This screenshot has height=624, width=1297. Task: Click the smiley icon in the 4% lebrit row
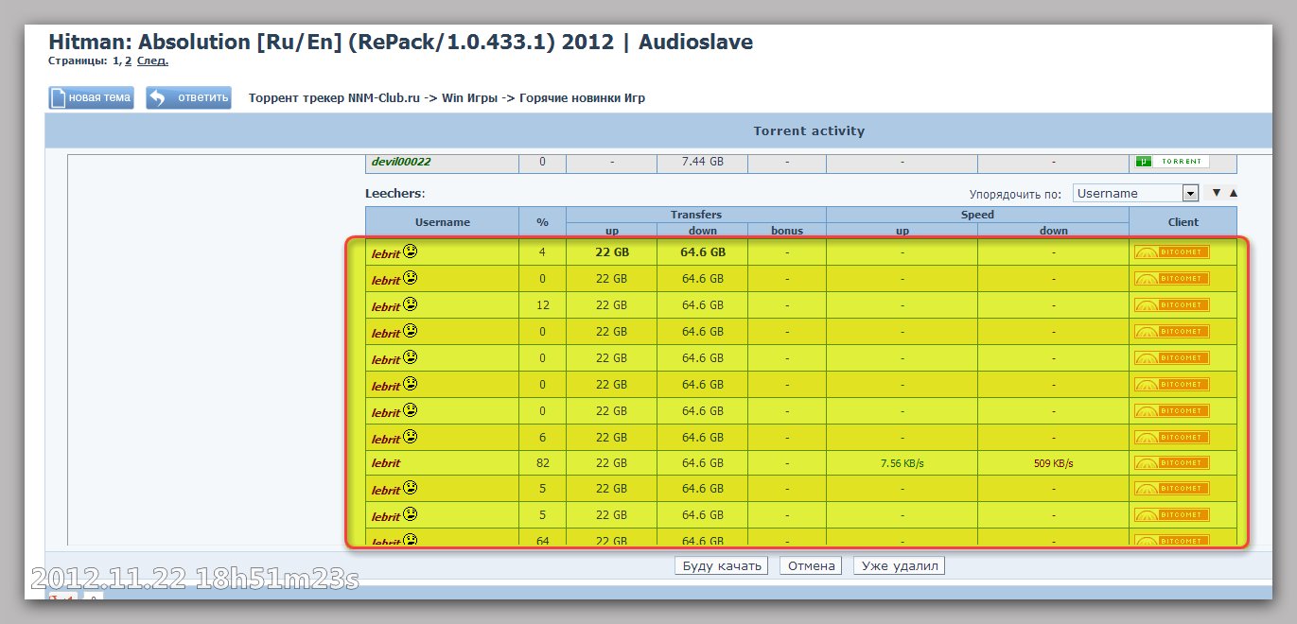click(x=411, y=251)
